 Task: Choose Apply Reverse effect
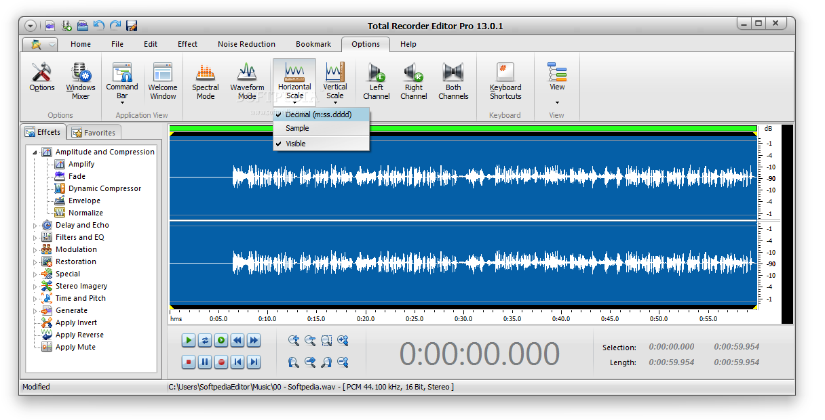coord(79,335)
